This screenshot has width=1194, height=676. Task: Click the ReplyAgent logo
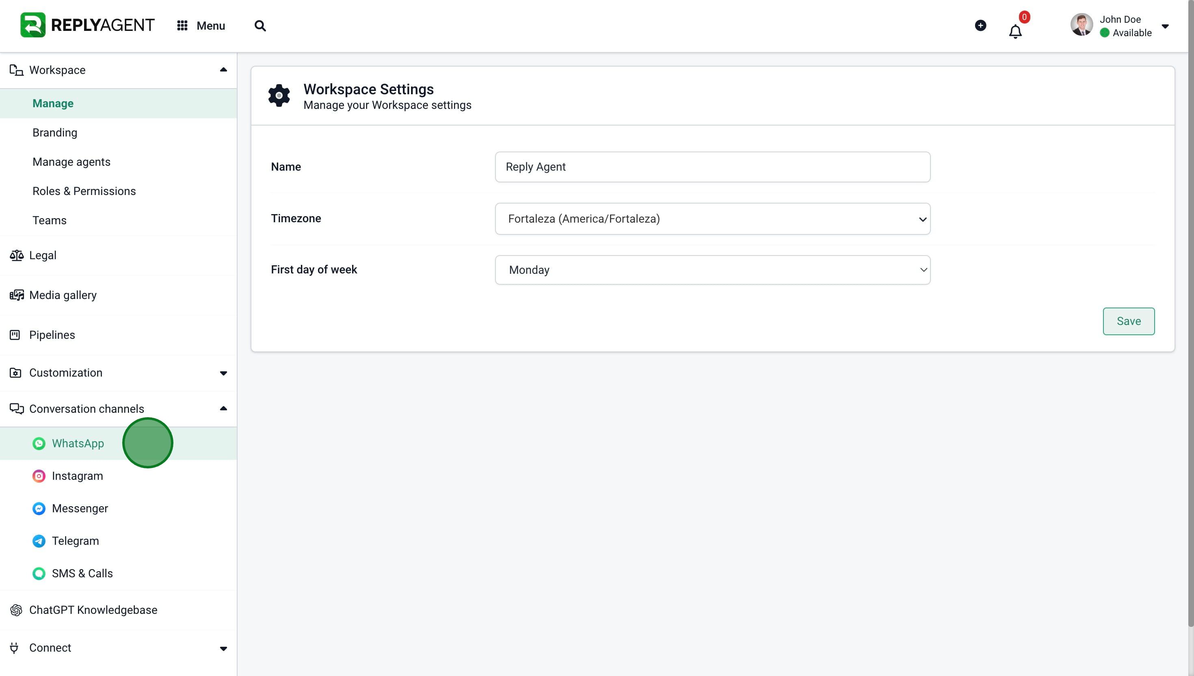click(87, 25)
